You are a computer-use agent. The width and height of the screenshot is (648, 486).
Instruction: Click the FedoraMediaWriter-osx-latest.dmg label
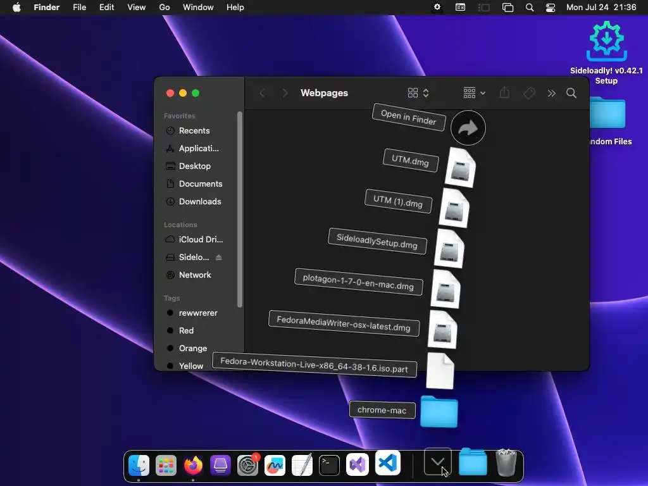point(344,323)
